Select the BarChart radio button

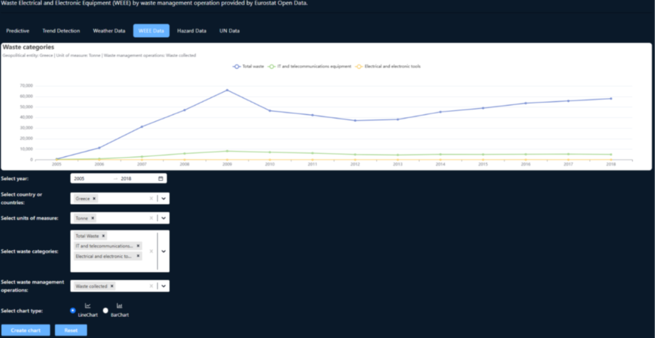(106, 310)
